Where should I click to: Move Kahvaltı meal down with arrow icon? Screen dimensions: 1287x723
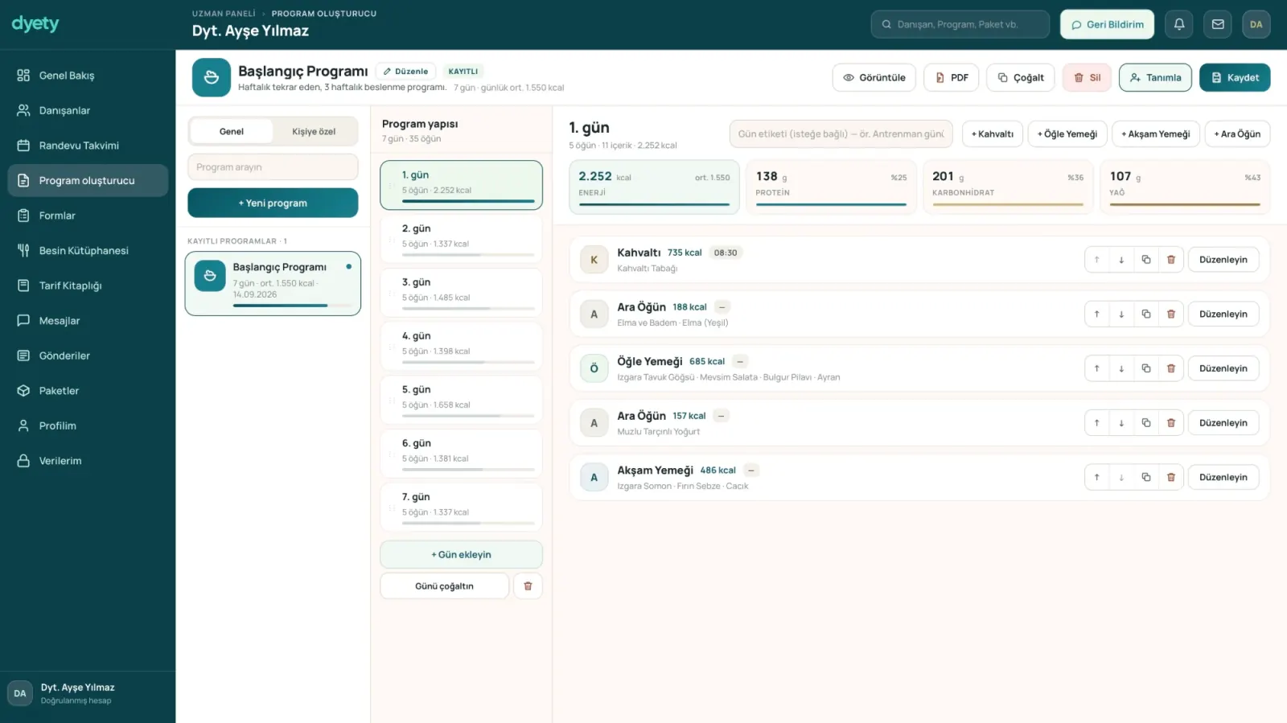1121,260
